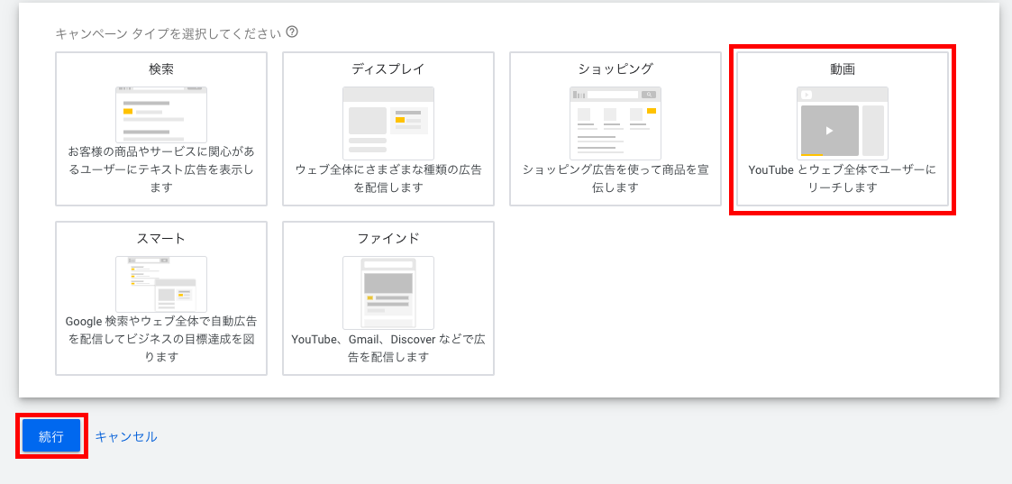This screenshot has width=1012, height=484.
Task: Click the YouTube とウェブ全体 description in 動画 card
Action: 843,178
